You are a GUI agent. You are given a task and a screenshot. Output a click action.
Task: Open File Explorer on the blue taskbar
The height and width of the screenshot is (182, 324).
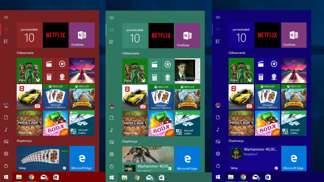tap(231, 177)
